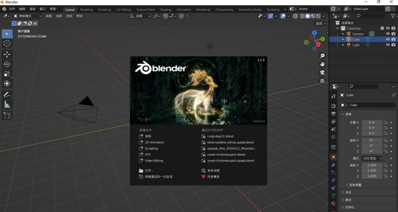Open the File menu
Screen dimensions: 398x212
point(12,9)
